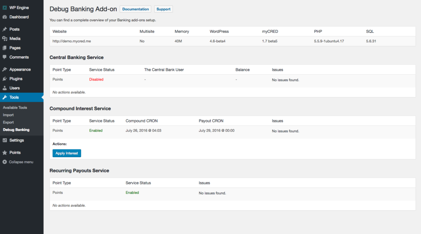Open the Support button
Viewport: 421px width, 234px height.
coord(163,9)
